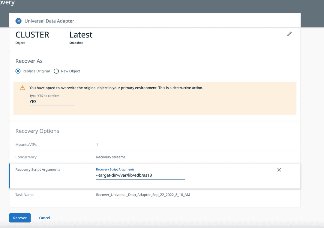Click the YES confirmation input field
The height and width of the screenshot is (228, 324).
click(52, 101)
